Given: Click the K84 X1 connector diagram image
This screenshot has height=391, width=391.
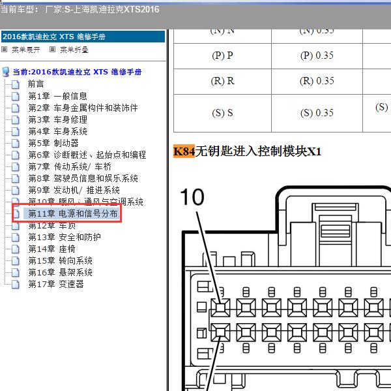Looking at the screenshot, I should pos(285,288).
